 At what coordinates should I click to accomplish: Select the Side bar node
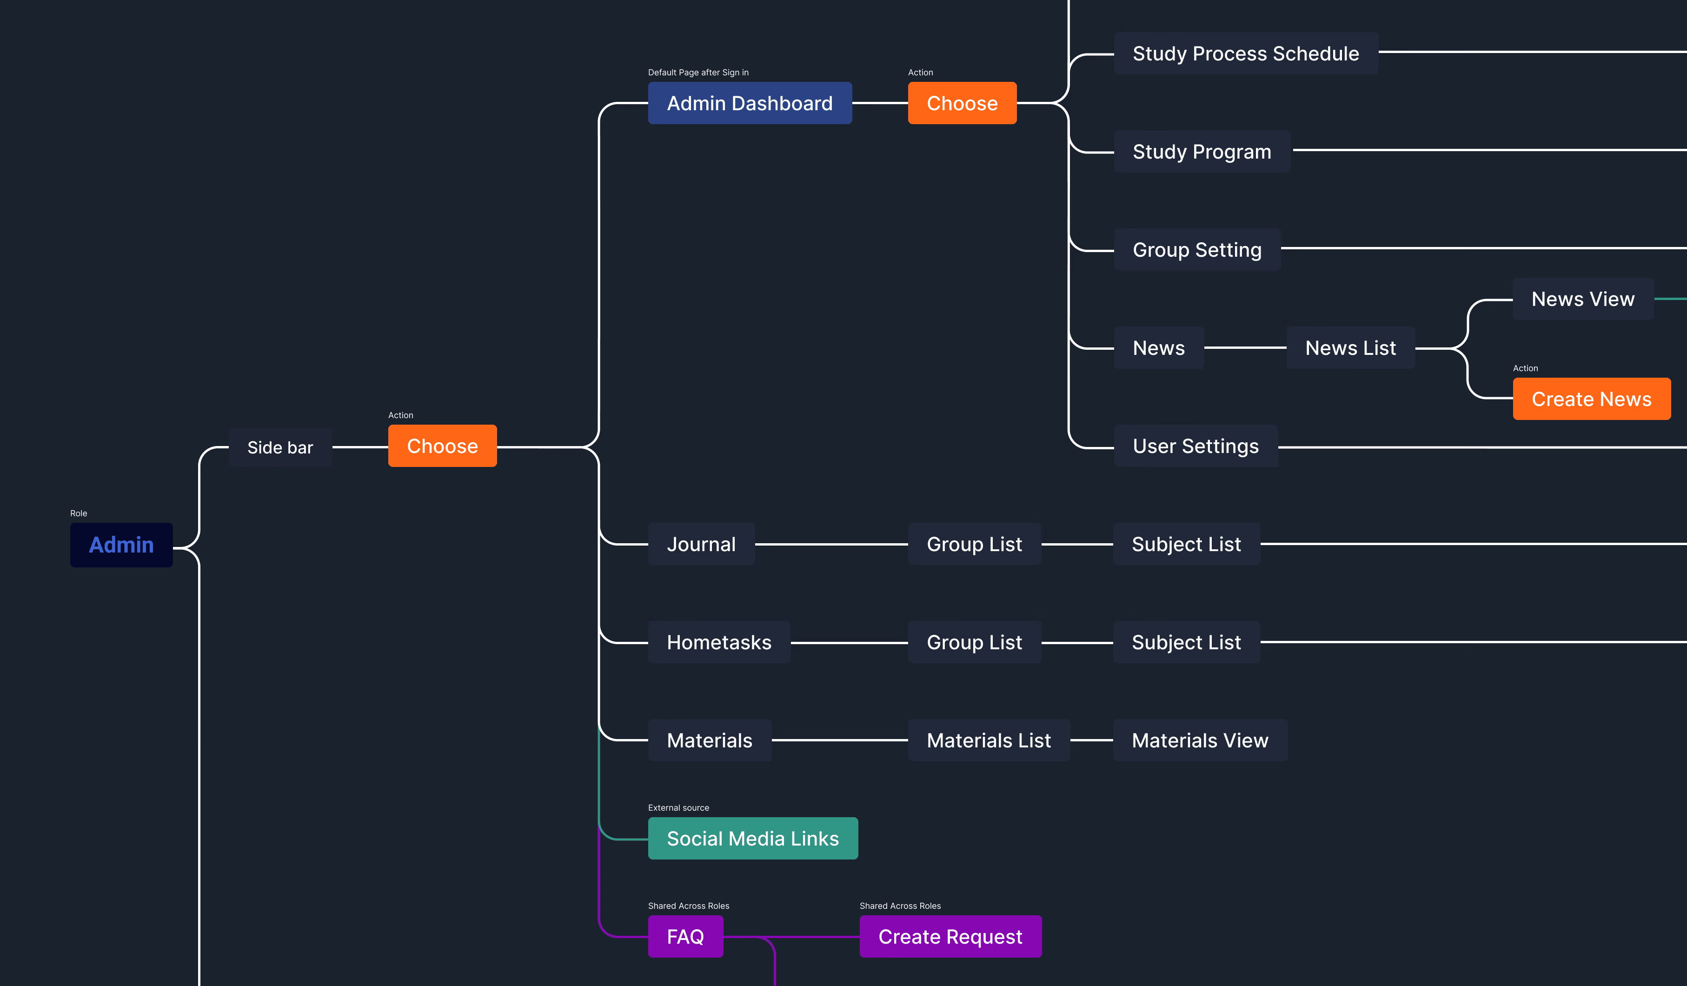[x=280, y=447]
